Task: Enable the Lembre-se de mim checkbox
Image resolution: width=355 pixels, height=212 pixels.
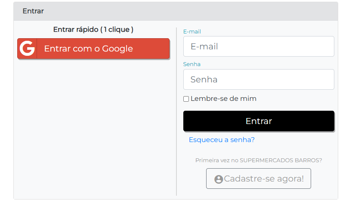Action: coord(186,99)
